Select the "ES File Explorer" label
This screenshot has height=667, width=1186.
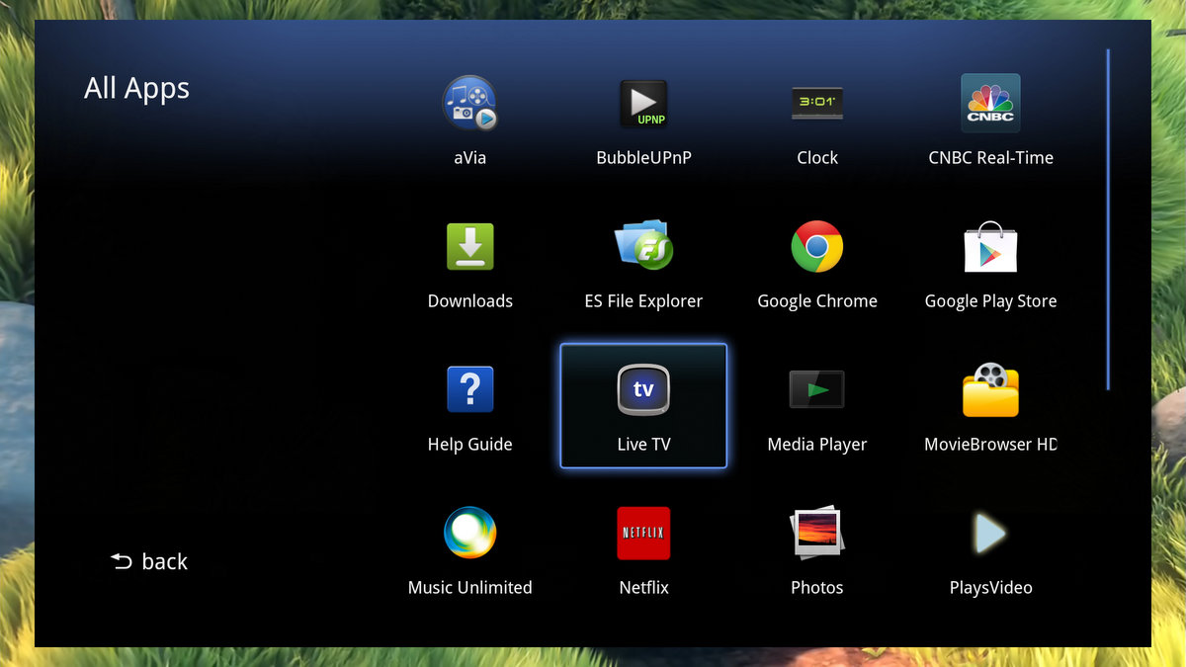(x=643, y=300)
